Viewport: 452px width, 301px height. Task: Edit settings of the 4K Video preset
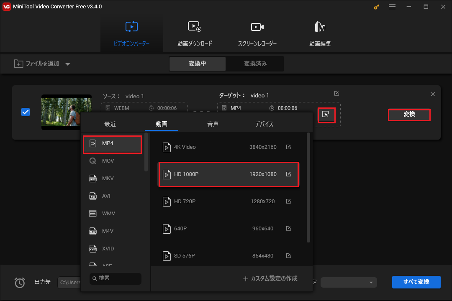coord(288,147)
